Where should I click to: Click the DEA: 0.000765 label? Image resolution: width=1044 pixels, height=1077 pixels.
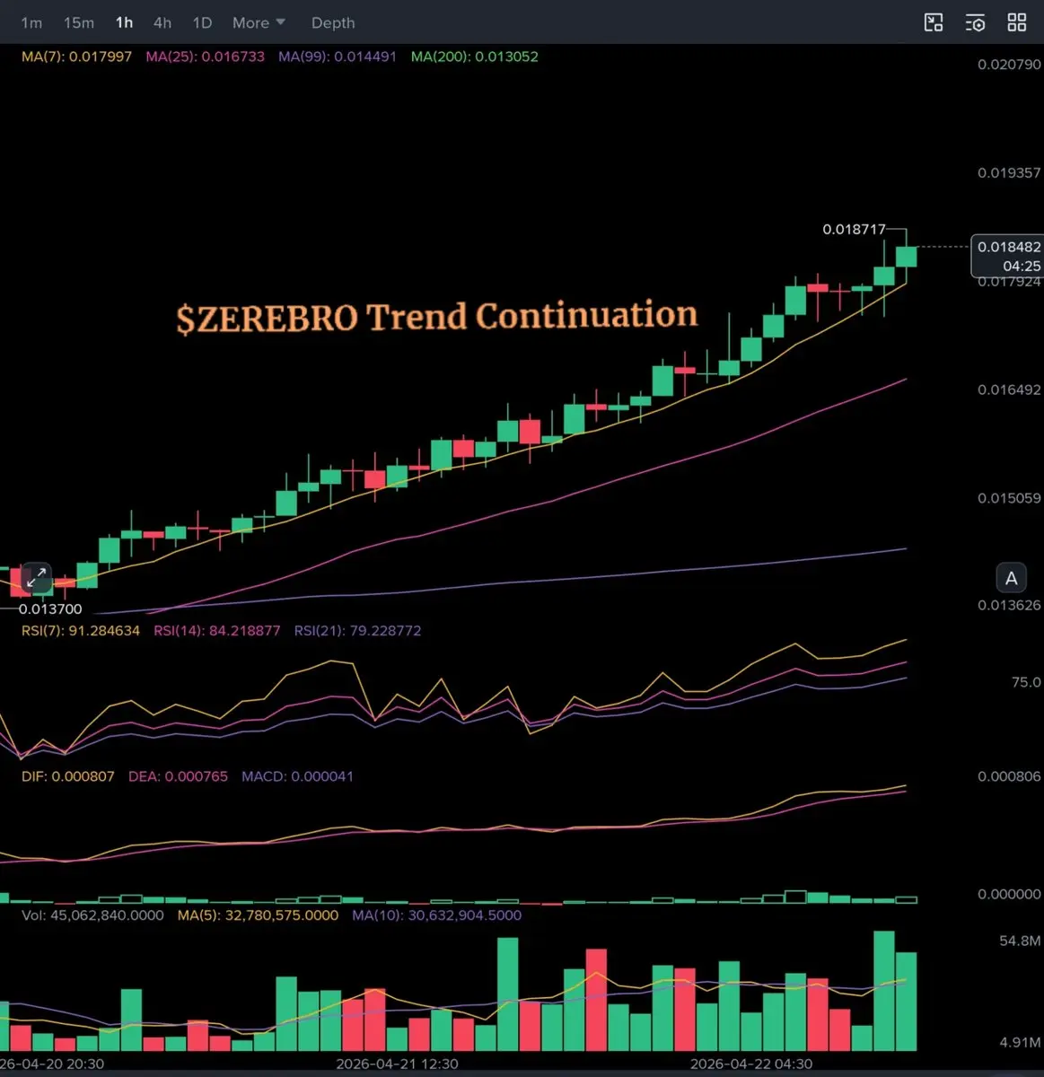(x=178, y=776)
